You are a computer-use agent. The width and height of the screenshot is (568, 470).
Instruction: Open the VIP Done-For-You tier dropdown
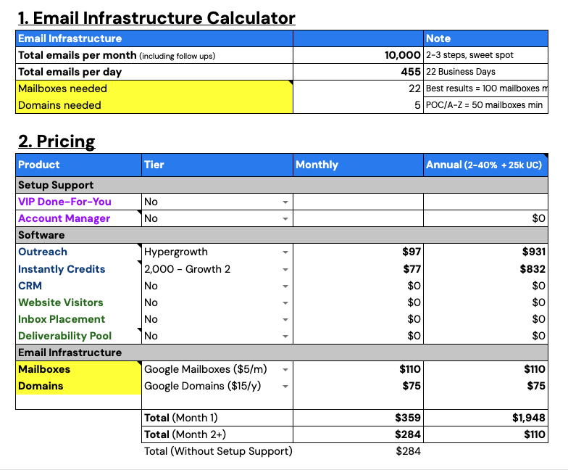(285, 202)
